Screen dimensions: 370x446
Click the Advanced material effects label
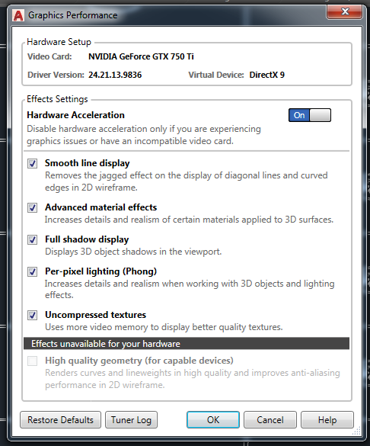click(x=100, y=207)
